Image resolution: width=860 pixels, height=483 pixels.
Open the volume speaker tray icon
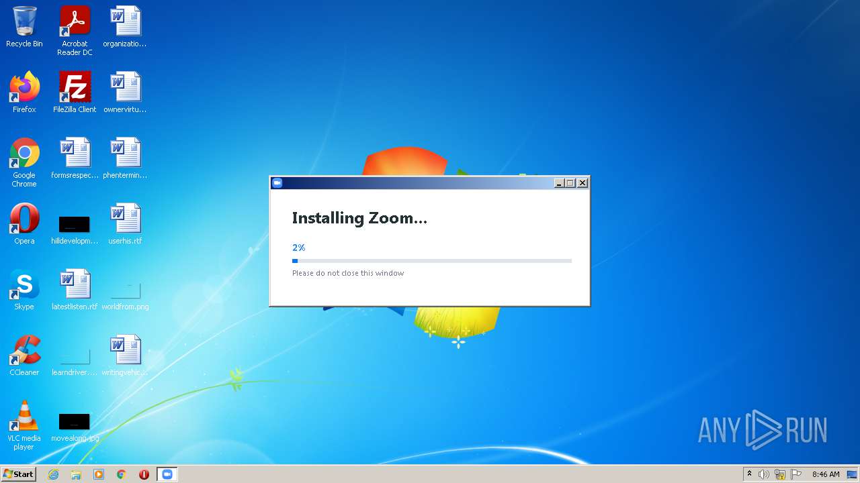(x=764, y=474)
